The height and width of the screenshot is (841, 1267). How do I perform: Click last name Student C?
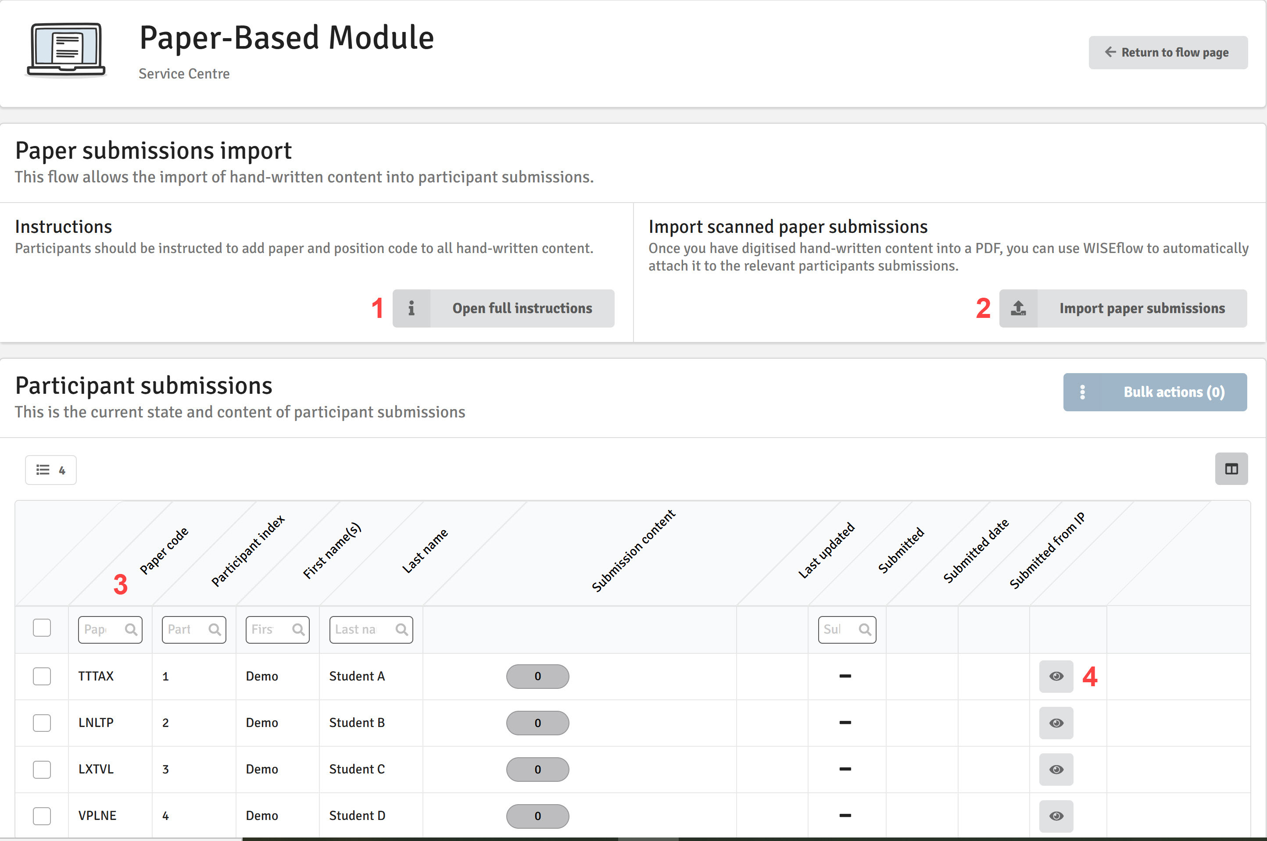357,770
